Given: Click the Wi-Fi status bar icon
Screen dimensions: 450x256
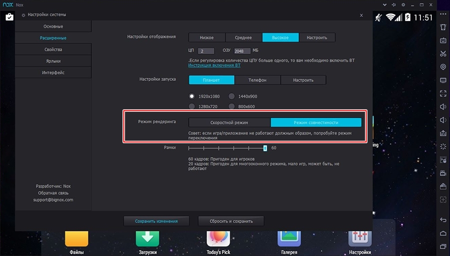Looking at the screenshot, I should [390, 17].
